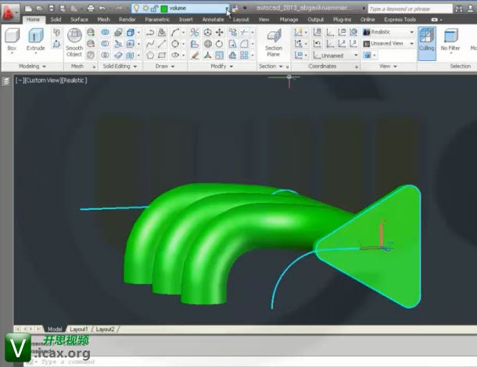
Task: Open the Realistic visual style dropdown
Action: (389, 32)
